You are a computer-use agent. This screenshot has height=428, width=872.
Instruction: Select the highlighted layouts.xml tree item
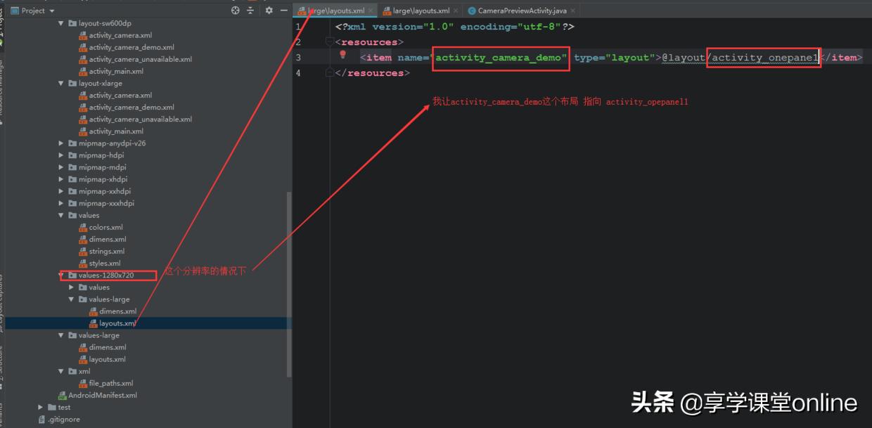tap(115, 323)
